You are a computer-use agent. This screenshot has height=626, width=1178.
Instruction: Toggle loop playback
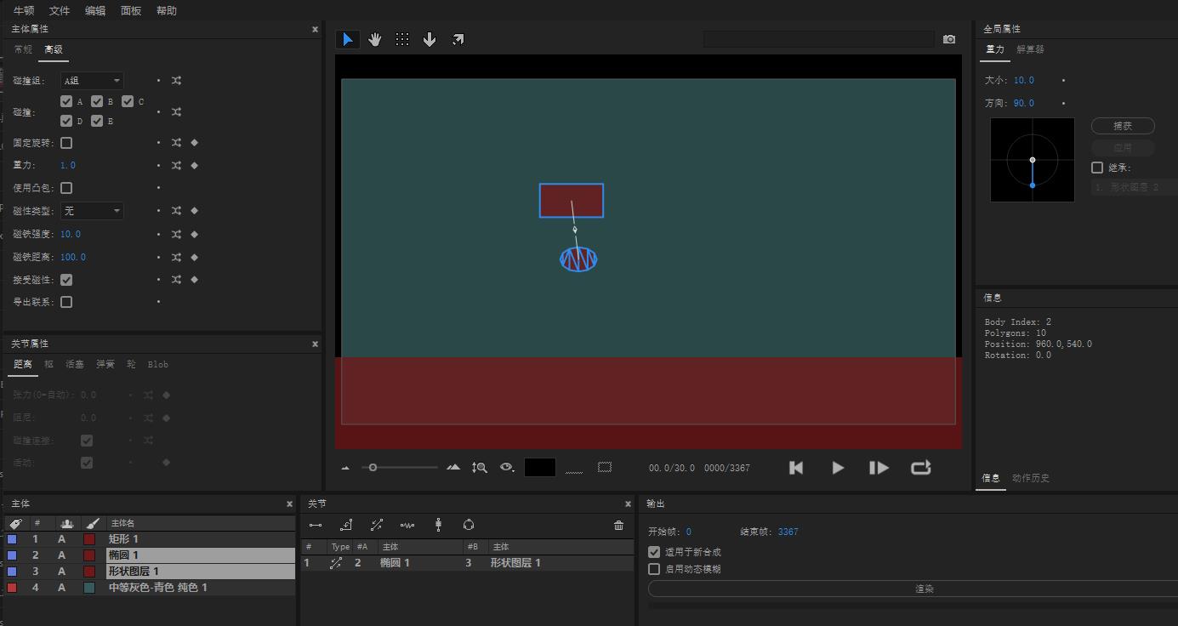coord(921,468)
